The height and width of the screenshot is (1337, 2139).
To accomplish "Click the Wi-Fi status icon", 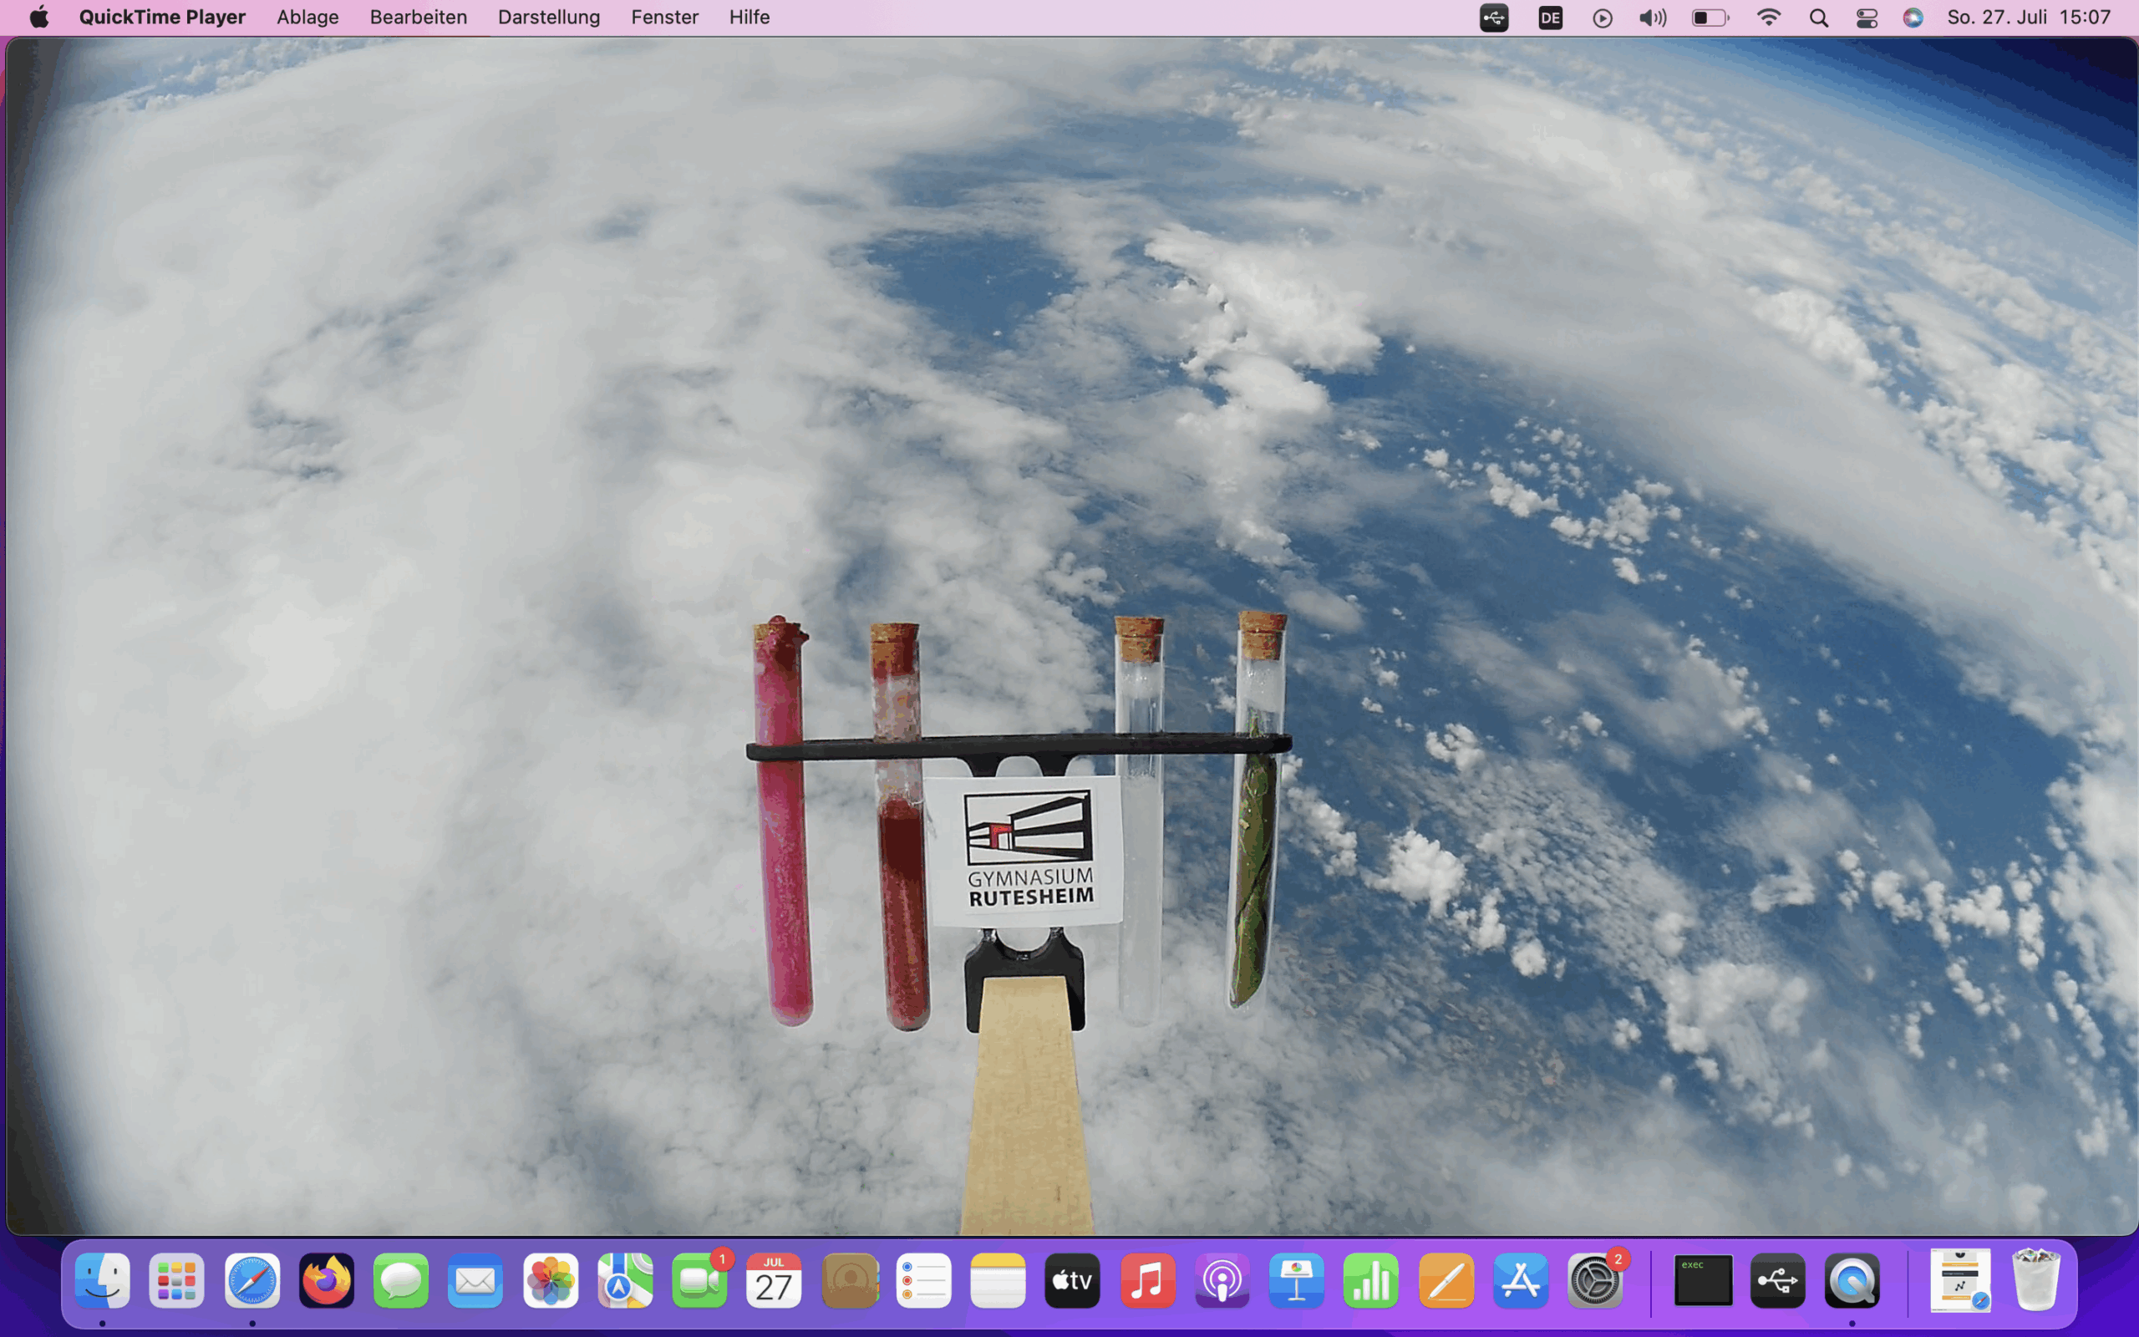I will (x=1768, y=18).
